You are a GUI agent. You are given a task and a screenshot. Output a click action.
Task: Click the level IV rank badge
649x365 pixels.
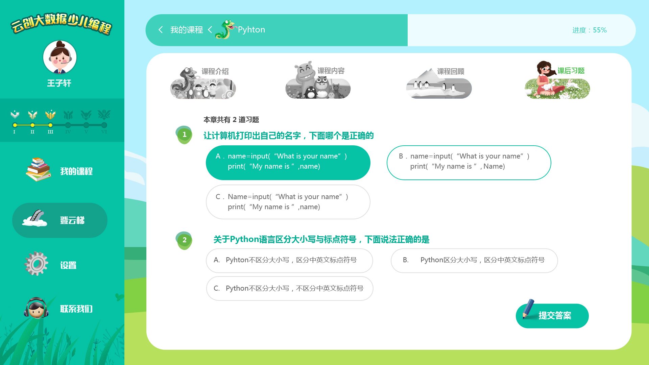coord(68,115)
